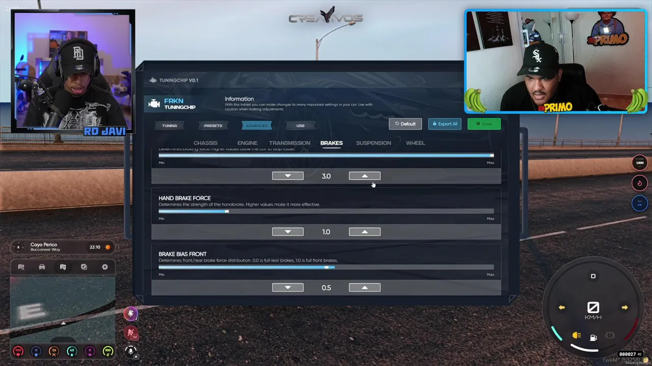Screen dimensions: 652x366
Task: Click the red flame indicator icon
Action: tap(639, 183)
